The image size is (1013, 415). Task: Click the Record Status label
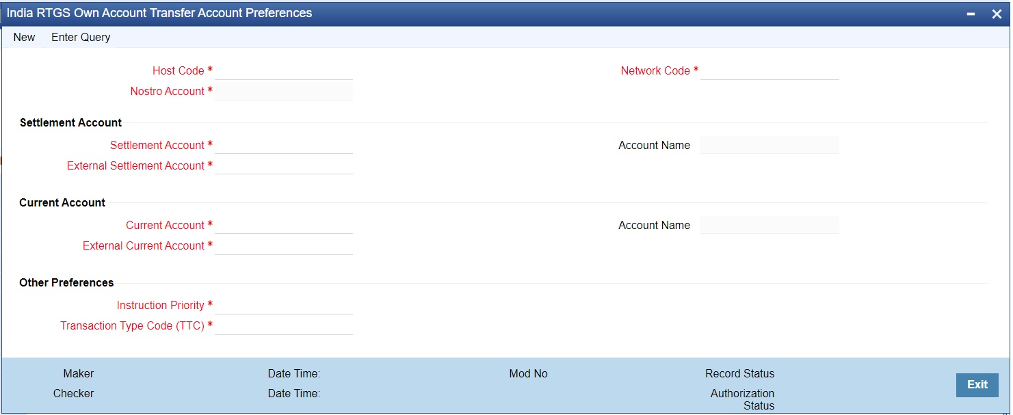click(740, 373)
